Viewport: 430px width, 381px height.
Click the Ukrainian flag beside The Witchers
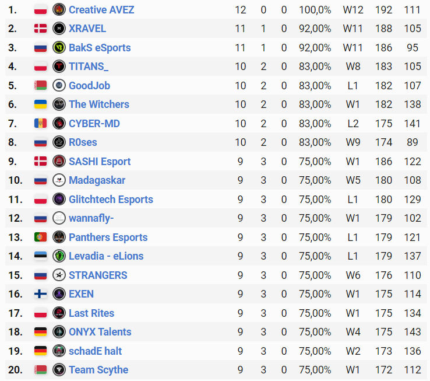click(40, 104)
